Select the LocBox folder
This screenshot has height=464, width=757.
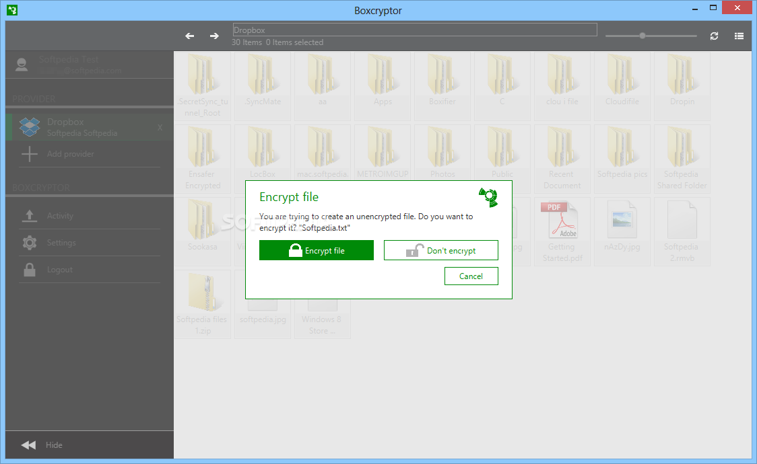263,153
